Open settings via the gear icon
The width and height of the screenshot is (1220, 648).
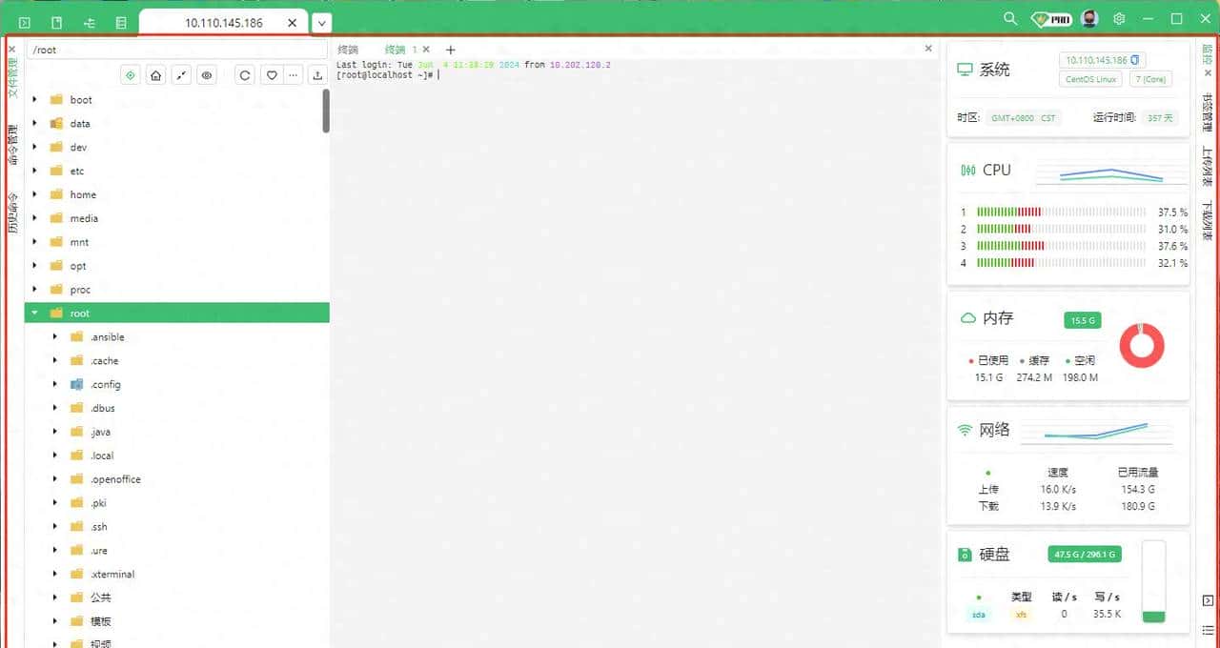(1120, 19)
